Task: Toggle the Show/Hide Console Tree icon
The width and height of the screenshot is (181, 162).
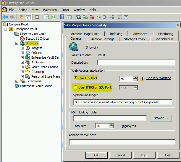Action: 28,17
